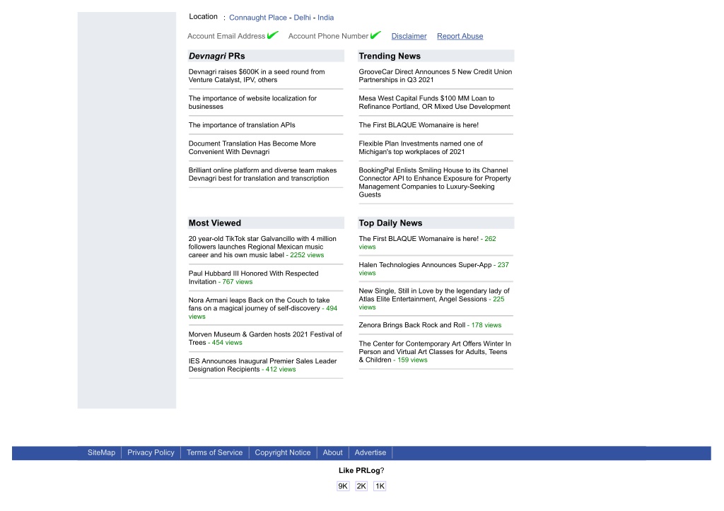Screen dimensions: 724x511
Task: Open 'The importance of website localization' article
Action: point(252,102)
